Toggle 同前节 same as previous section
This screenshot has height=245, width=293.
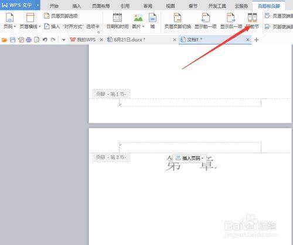[x=252, y=21]
